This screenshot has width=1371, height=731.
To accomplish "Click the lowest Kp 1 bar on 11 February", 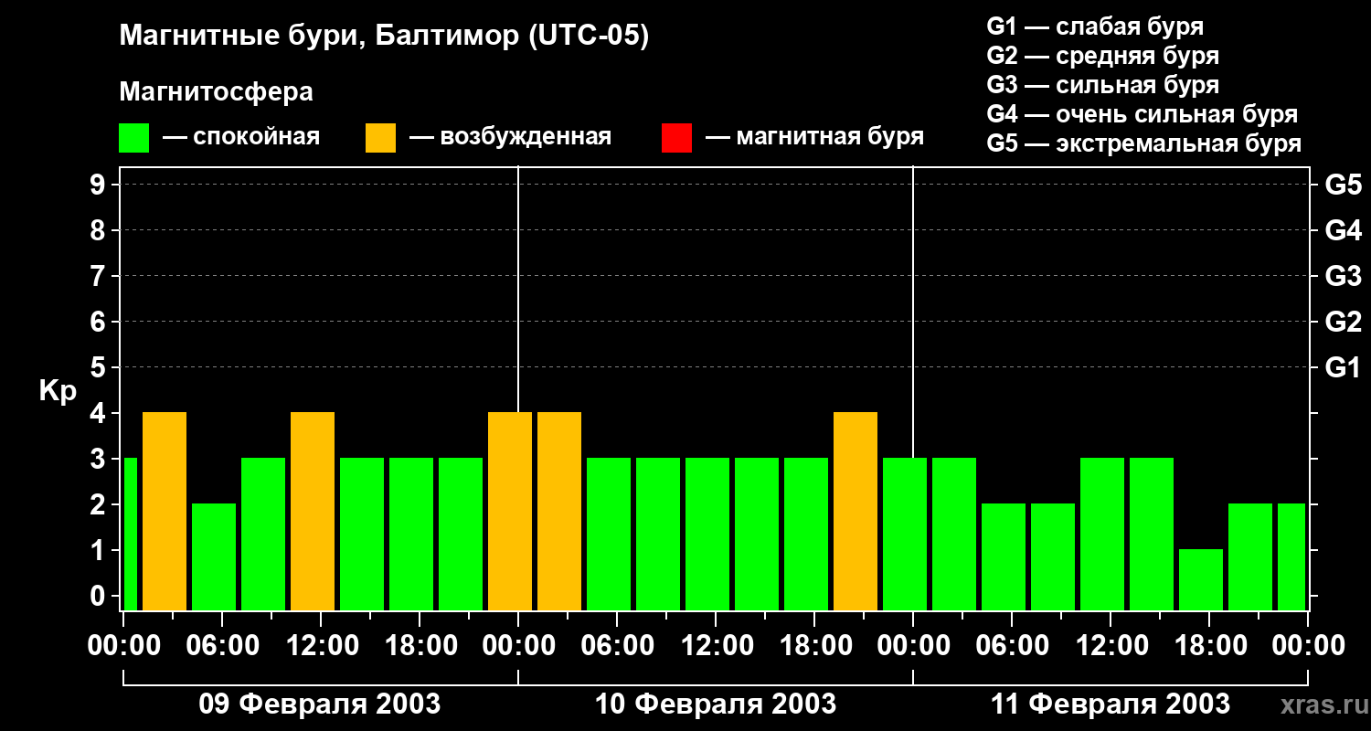I will click(1200, 579).
